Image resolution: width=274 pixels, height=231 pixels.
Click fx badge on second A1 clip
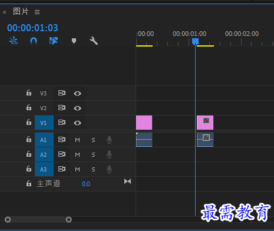click(206, 137)
